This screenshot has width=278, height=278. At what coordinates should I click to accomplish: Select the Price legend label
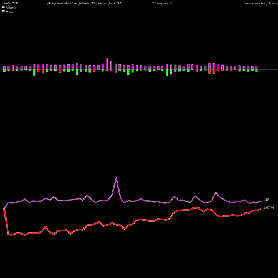point(9,12)
